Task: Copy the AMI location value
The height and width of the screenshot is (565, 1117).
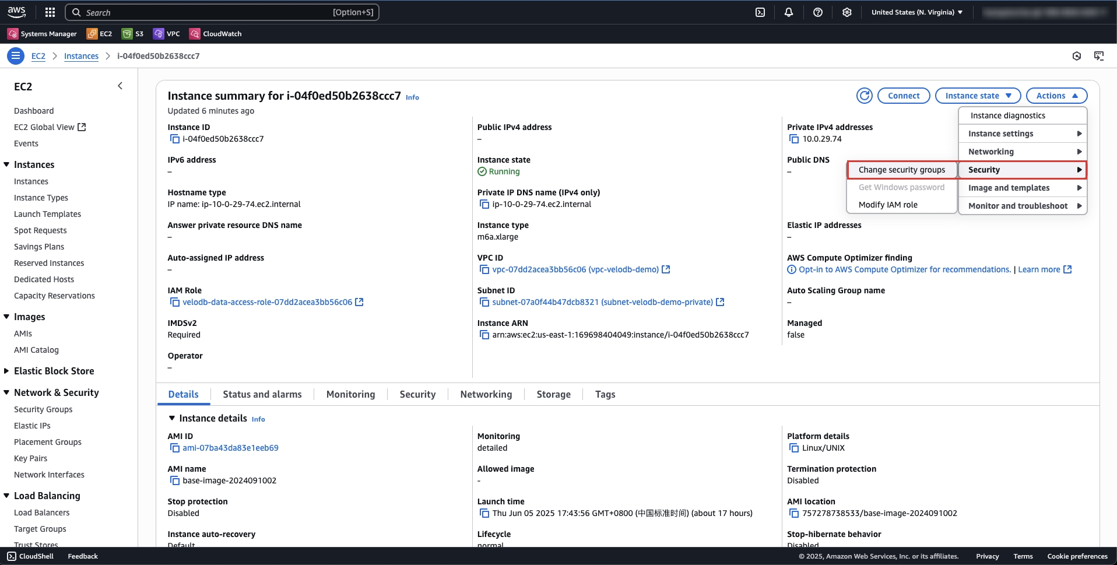Action: point(794,513)
